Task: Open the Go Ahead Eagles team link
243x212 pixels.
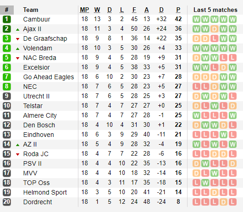Action: [x=49, y=77]
